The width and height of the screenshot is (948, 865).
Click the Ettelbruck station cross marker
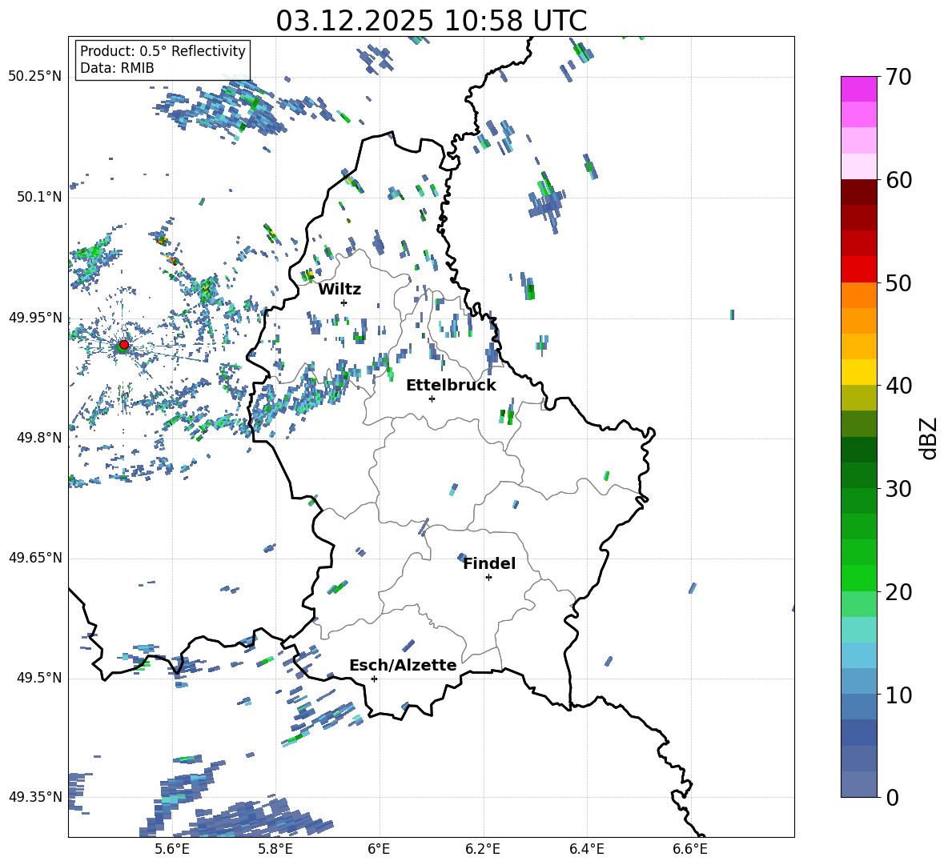432,398
